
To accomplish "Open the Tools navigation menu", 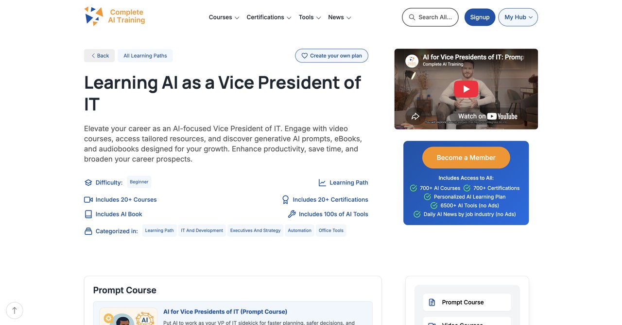I will [x=310, y=17].
